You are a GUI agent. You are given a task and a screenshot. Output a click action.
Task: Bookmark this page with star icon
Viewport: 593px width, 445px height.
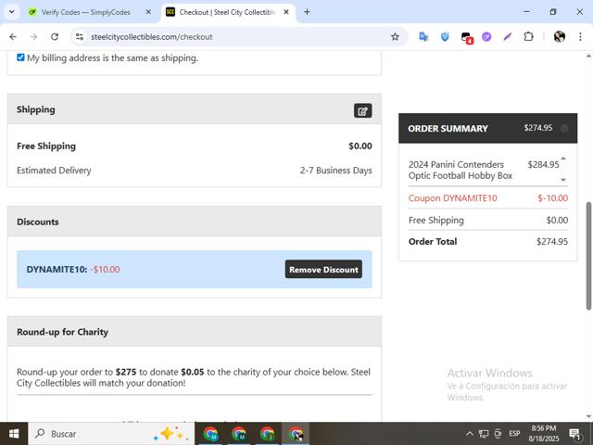(x=395, y=37)
